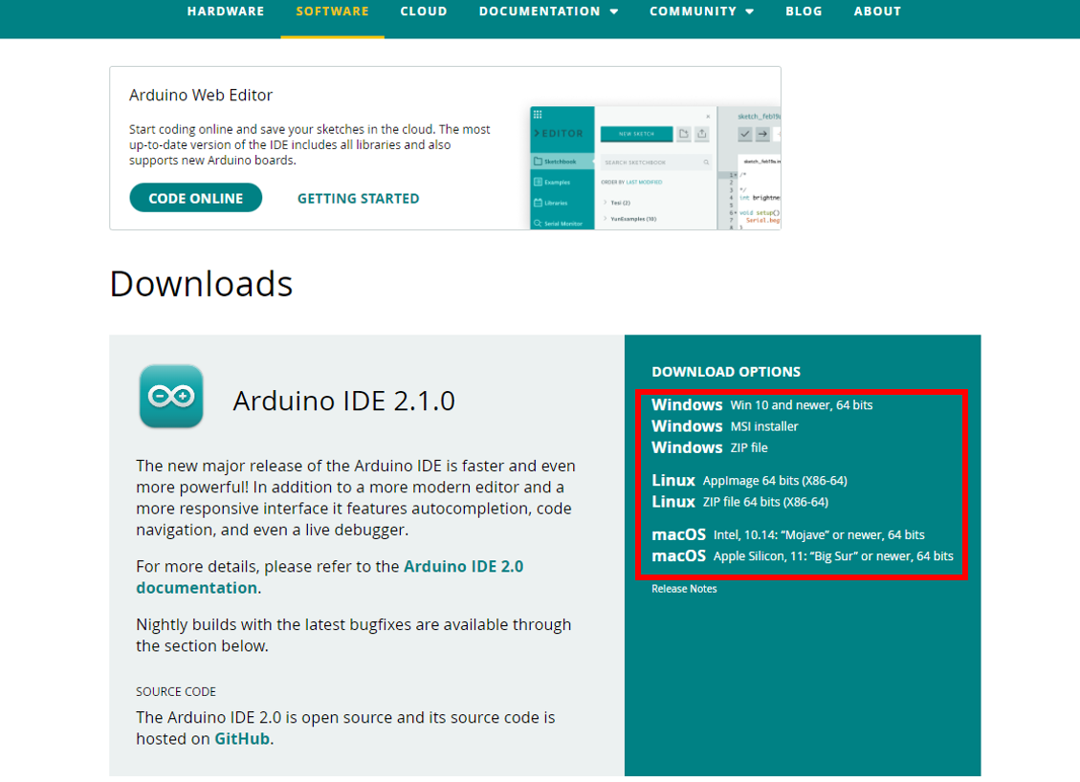The width and height of the screenshot is (1080, 782).
Task: Open the About page
Action: (877, 11)
